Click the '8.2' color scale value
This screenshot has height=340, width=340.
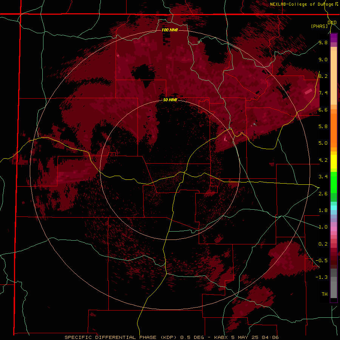click(x=323, y=76)
